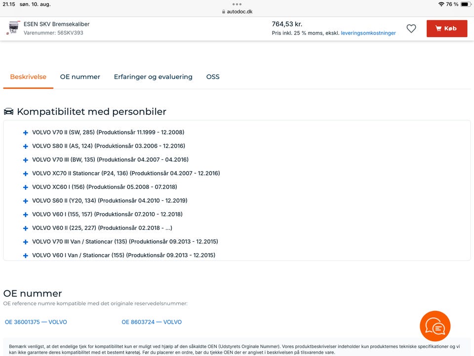The width and height of the screenshot is (474, 356).
Task: Add product to wishlist with heart icon
Action: point(411,29)
